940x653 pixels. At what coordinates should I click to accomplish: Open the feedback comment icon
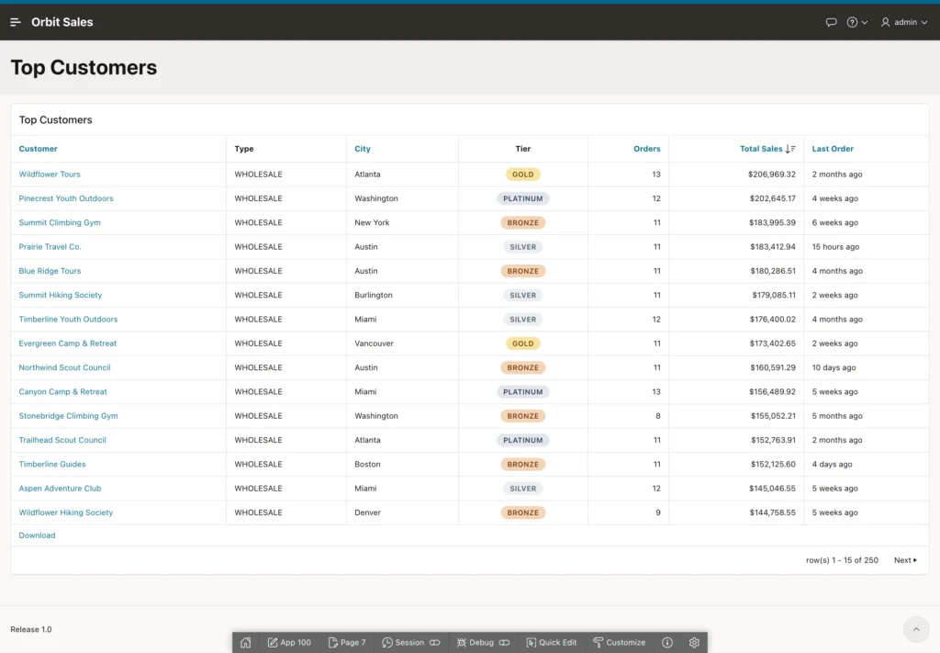(x=831, y=22)
